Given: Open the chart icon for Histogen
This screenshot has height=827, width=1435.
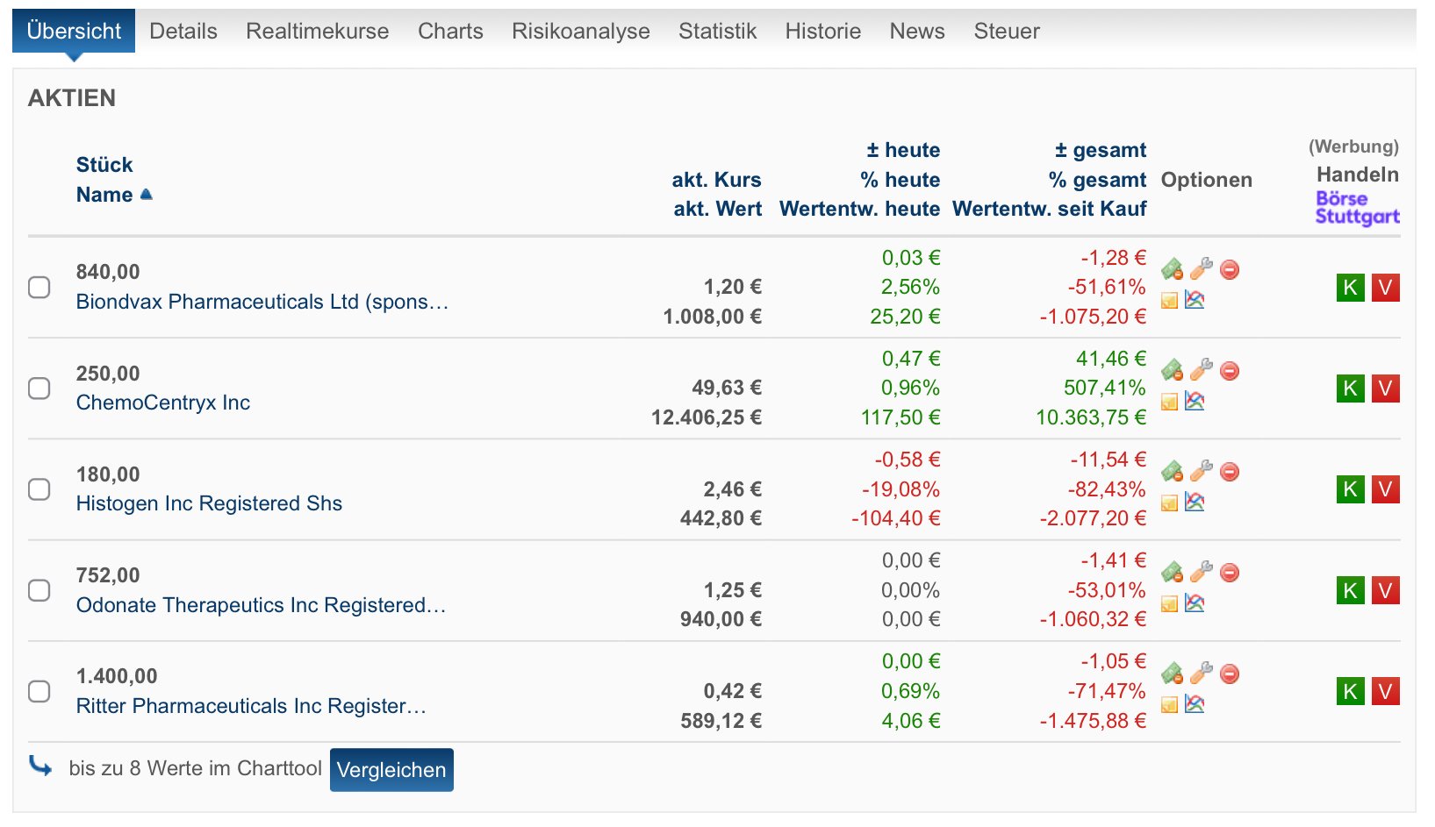Looking at the screenshot, I should (1195, 502).
